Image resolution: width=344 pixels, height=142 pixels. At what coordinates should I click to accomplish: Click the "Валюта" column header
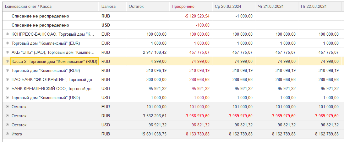108,6
